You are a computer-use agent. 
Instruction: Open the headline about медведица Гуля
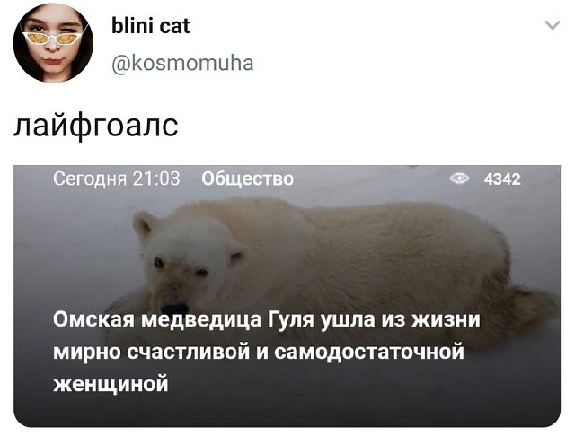(267, 352)
